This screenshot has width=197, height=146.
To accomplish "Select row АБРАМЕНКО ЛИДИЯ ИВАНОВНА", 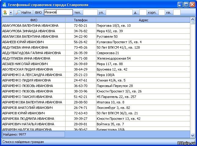I will tap(96, 80).
